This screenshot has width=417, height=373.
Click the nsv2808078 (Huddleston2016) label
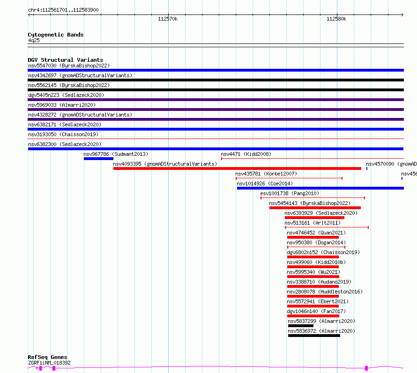point(325,292)
